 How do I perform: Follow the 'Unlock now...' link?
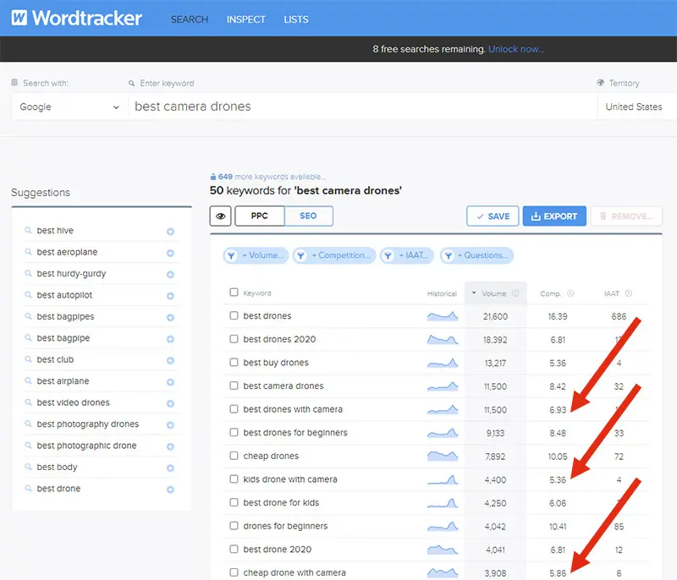[516, 49]
